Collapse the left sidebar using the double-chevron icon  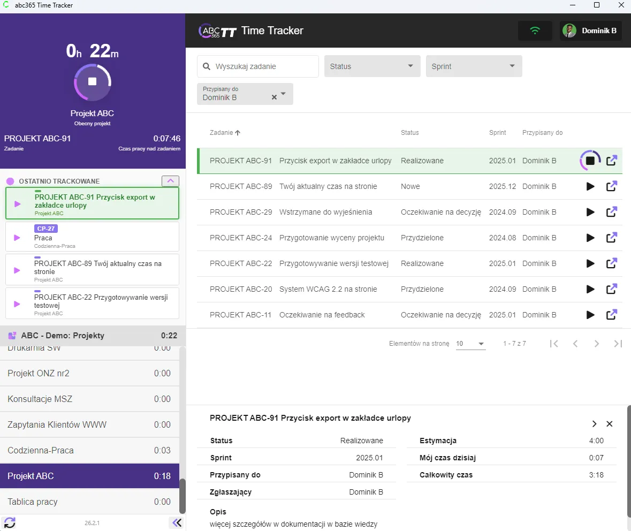[177, 522]
